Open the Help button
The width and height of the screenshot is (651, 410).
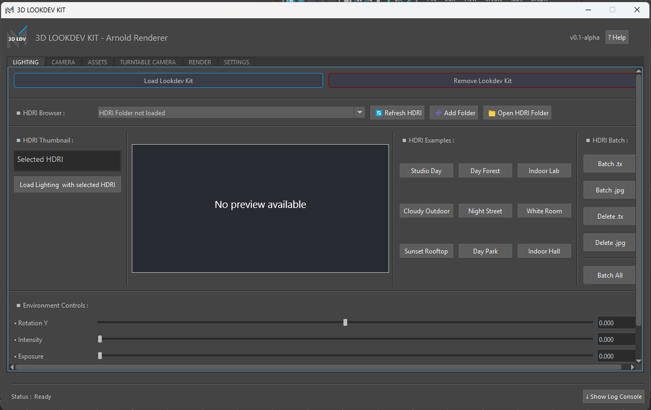click(617, 38)
